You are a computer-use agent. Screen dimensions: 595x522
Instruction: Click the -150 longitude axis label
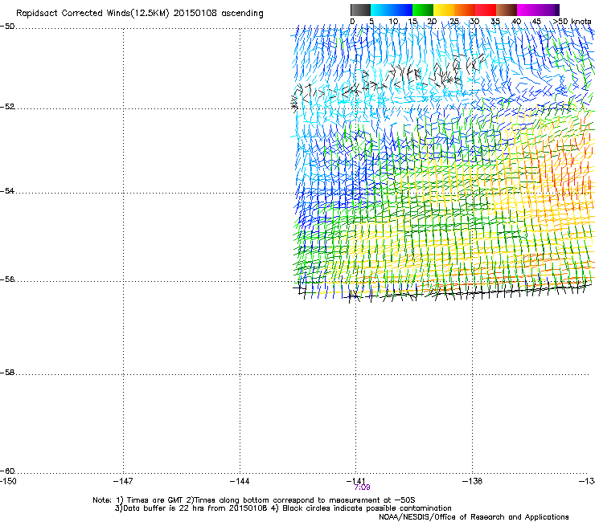(x=8, y=481)
